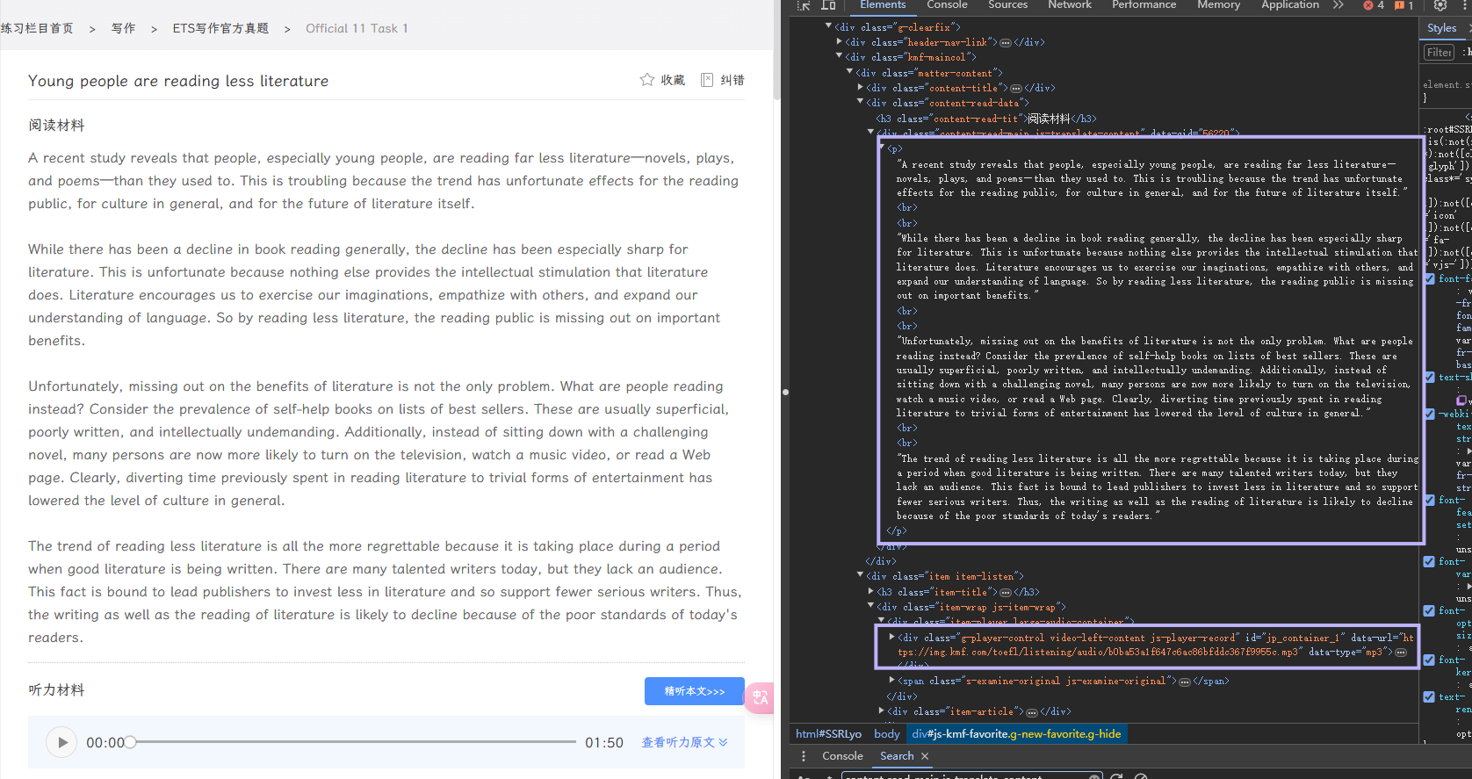Collapse the g-clearfix div node
Image resolution: width=1472 pixels, height=779 pixels.
point(828,26)
